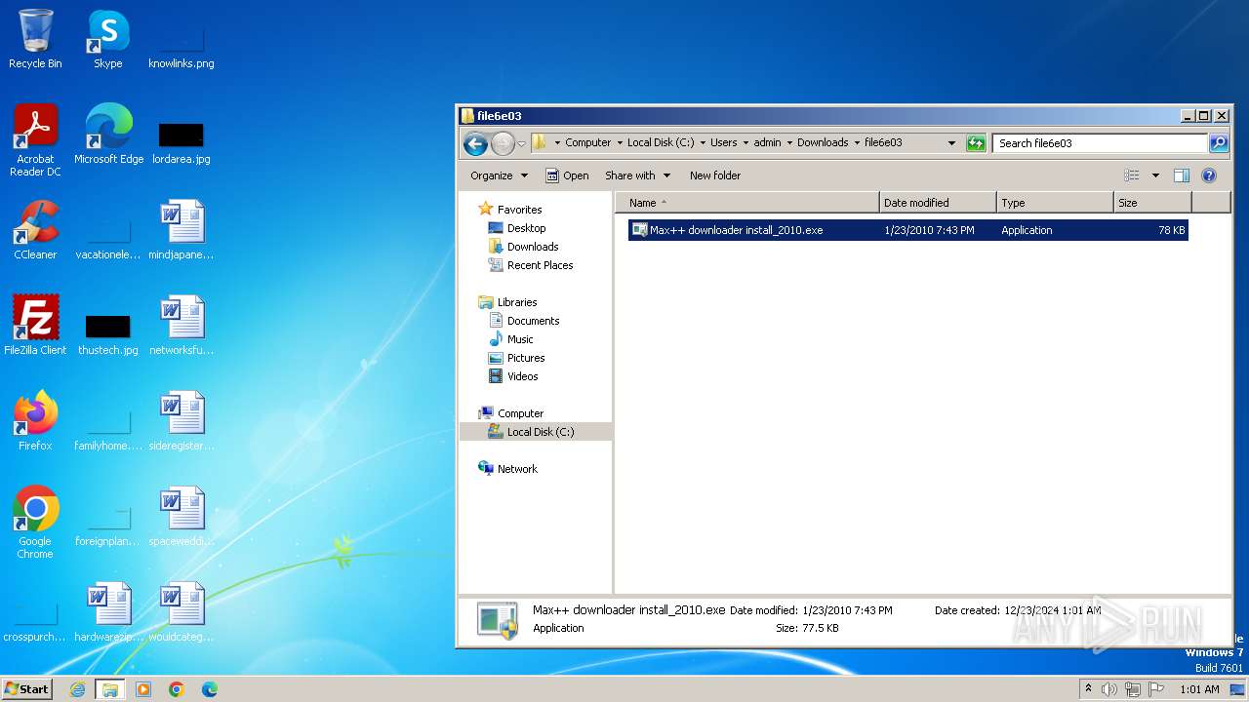Screen dimensions: 1249x702
Task: Expand the address bar history dropdown
Action: point(952,143)
